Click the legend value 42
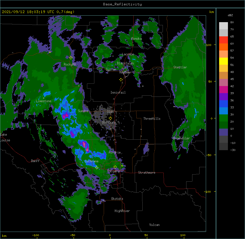The height and width of the screenshot is (239, 245). click(x=232, y=86)
